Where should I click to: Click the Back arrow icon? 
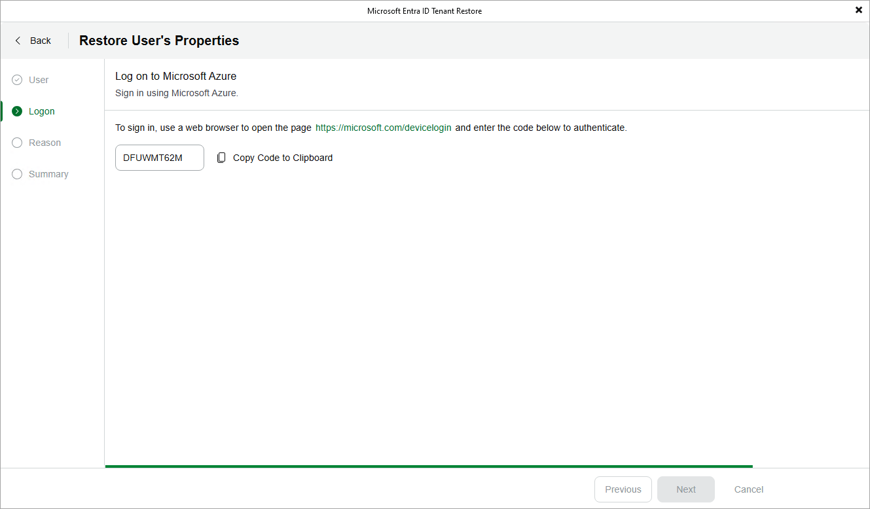coord(18,41)
